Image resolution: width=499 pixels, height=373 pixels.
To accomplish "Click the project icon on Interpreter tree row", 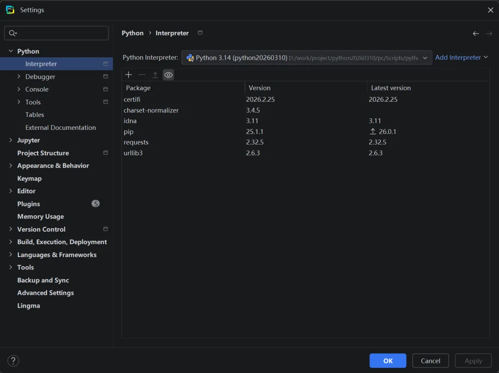I will pos(106,64).
